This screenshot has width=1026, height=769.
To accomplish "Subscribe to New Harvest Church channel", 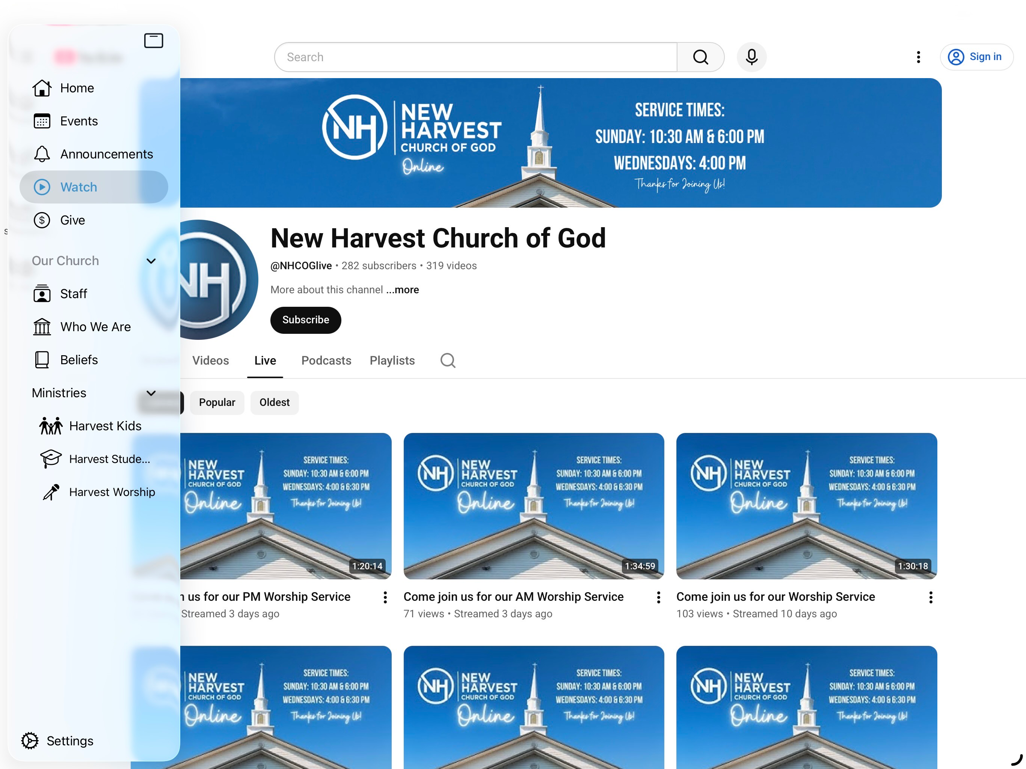I will [306, 320].
